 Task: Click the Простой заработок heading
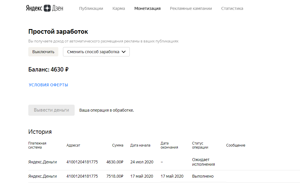[58, 31]
